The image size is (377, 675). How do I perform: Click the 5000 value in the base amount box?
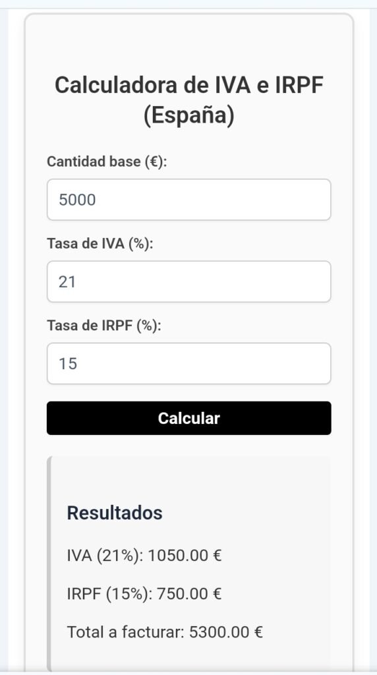pos(78,200)
